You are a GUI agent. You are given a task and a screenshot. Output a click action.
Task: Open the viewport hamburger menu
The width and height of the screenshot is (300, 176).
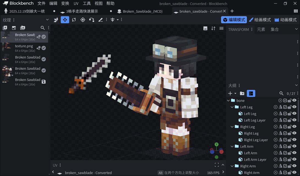(x=221, y=29)
